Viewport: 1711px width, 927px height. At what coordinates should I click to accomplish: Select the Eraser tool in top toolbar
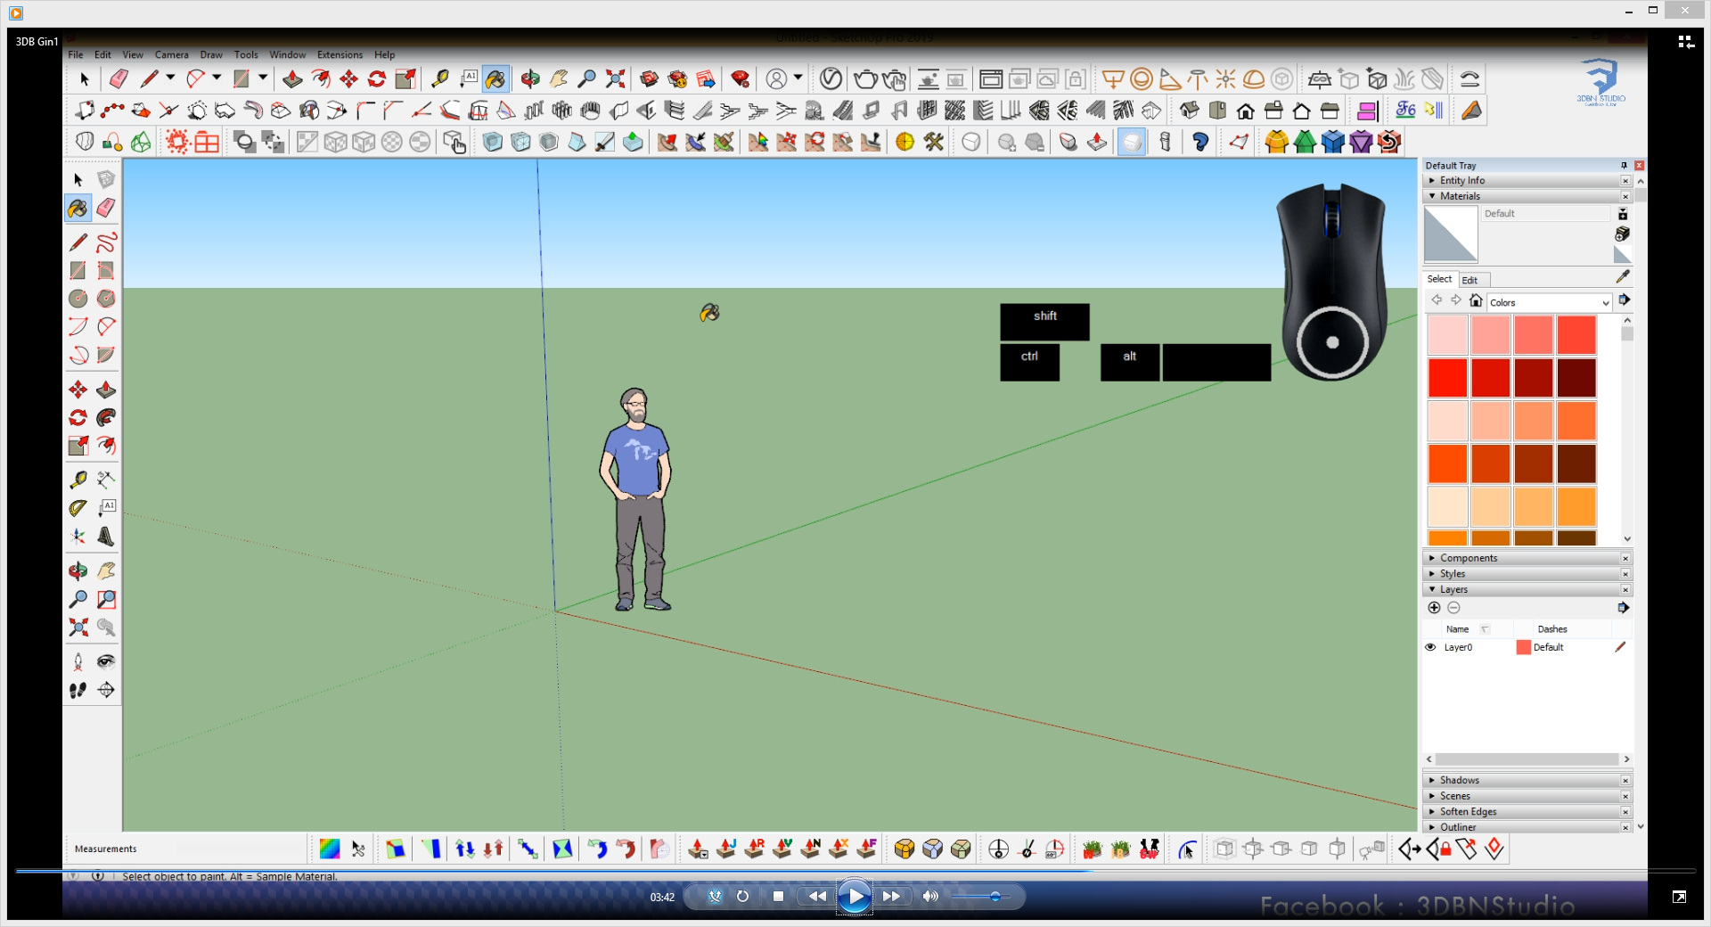click(x=119, y=79)
